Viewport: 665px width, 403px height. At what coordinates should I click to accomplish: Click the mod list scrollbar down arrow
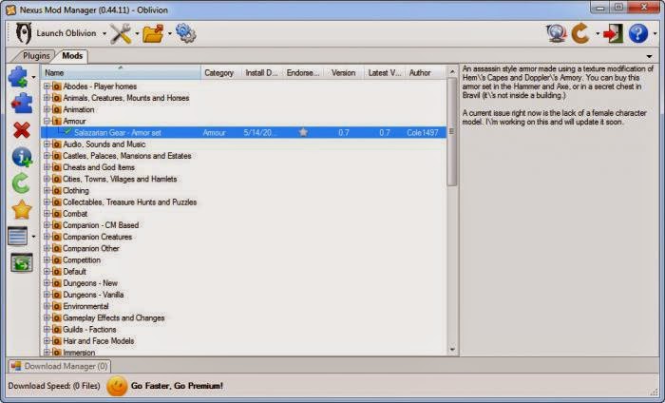pos(452,350)
